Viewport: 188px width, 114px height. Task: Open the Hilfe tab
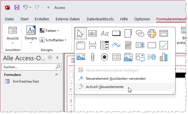pyautogui.click(x=124, y=19)
